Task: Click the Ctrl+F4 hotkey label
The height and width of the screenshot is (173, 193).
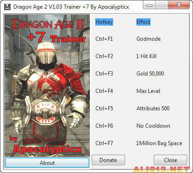Action: 104,91
